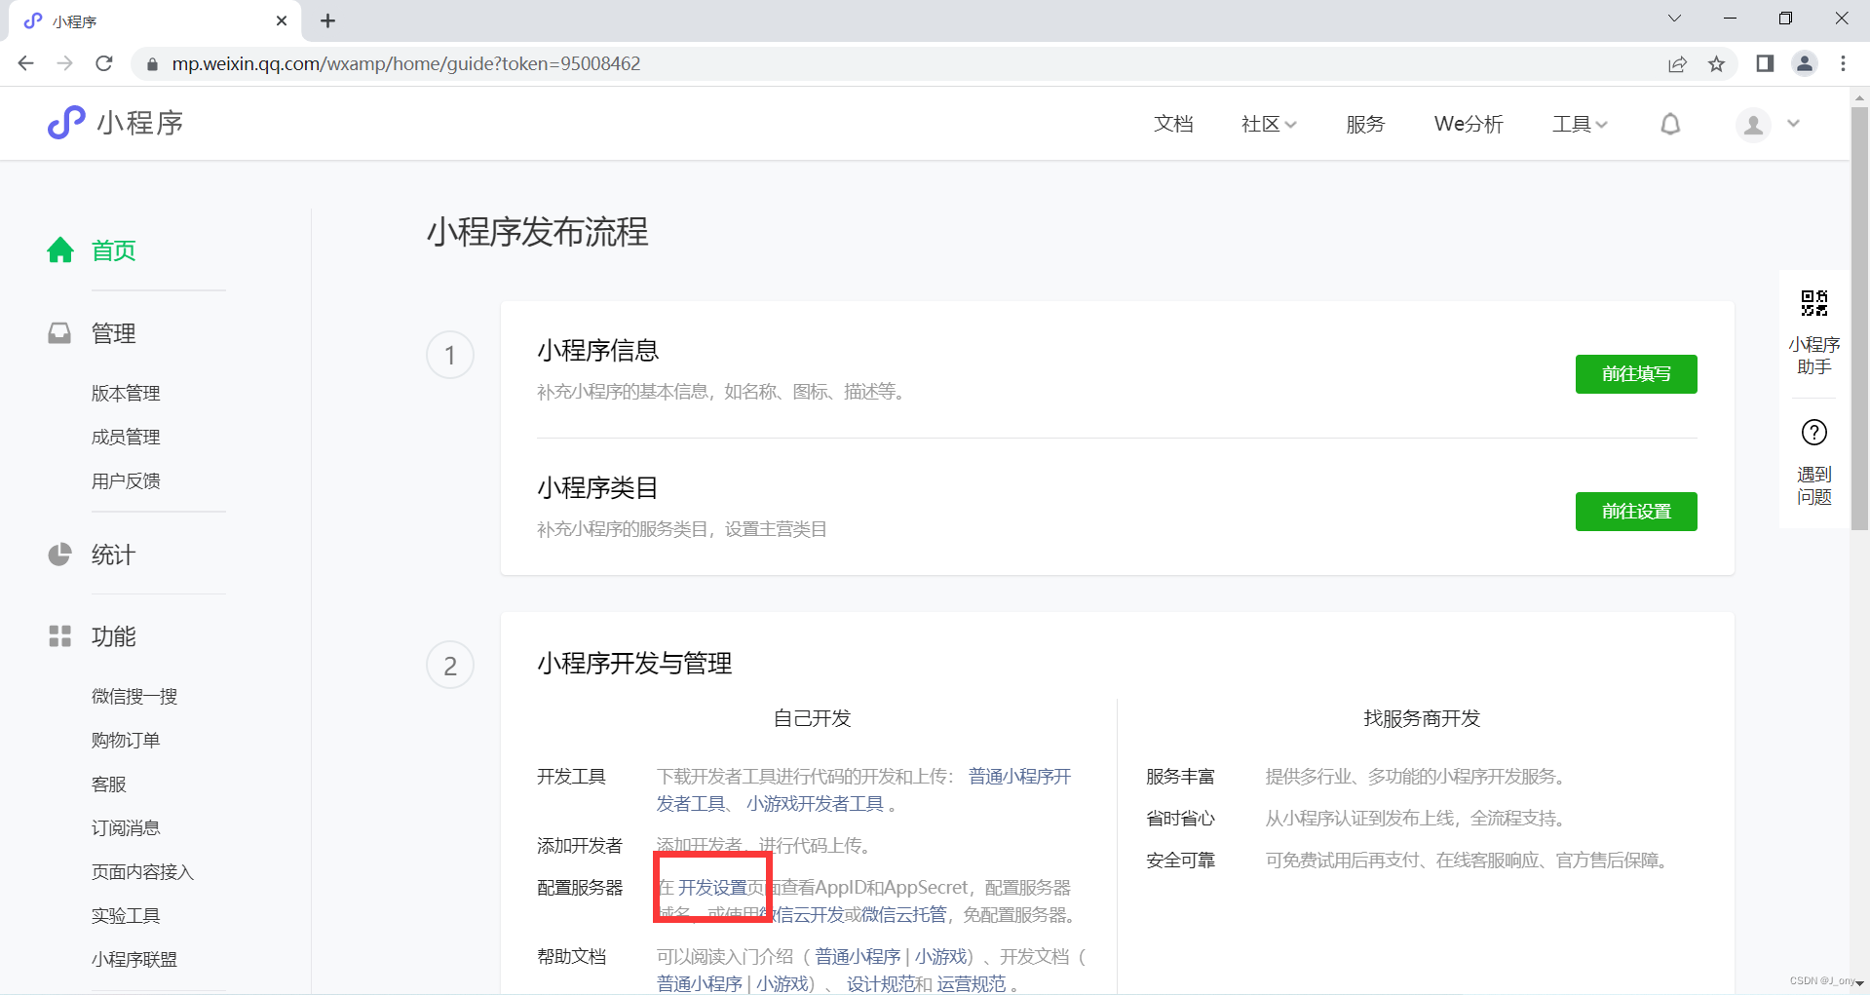
Task: Open 小程序联盟 in the sidebar
Action: (x=134, y=959)
